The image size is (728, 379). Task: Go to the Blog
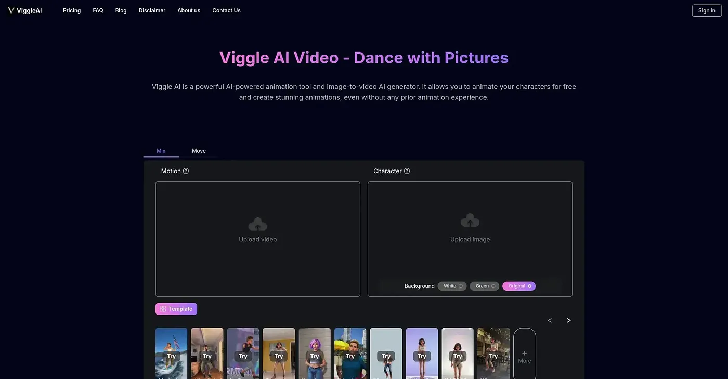121,10
